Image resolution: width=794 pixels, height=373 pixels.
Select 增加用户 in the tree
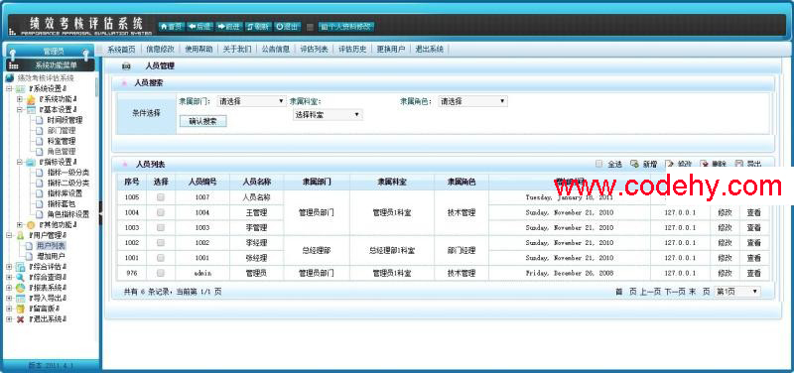51,256
